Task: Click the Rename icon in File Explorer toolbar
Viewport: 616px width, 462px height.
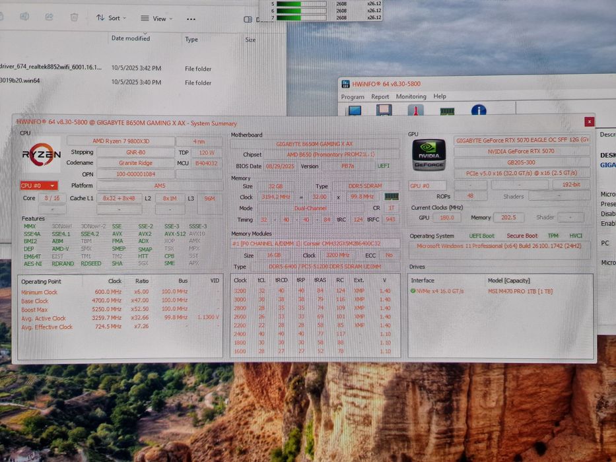Action: click(x=24, y=16)
